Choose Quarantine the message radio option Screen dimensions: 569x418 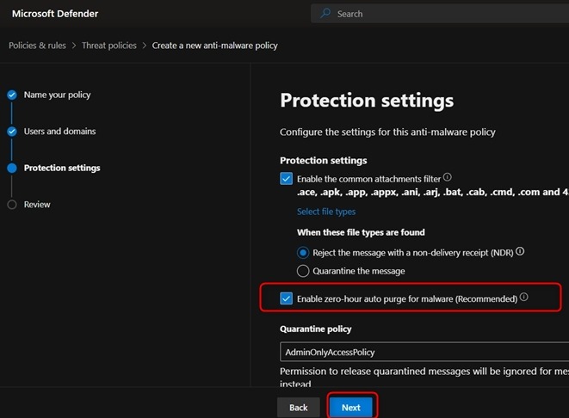(x=303, y=271)
